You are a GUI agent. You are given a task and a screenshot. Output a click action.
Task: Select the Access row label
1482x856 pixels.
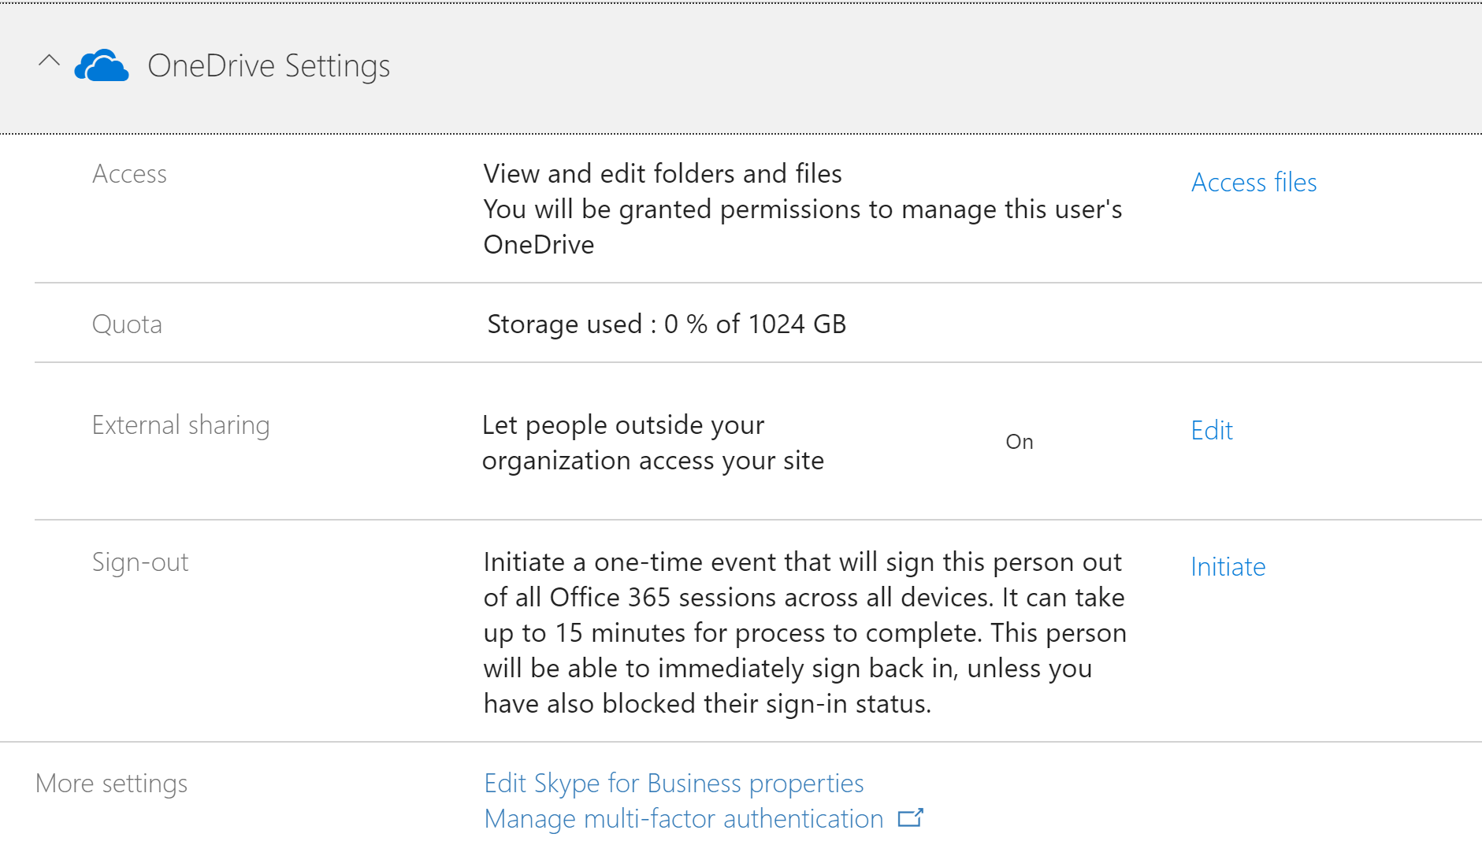point(129,173)
